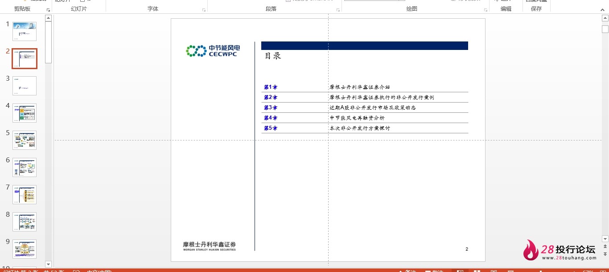Open the 绘图 drawing dialog launcher
This screenshot has height=272, width=609.
click(486, 9)
